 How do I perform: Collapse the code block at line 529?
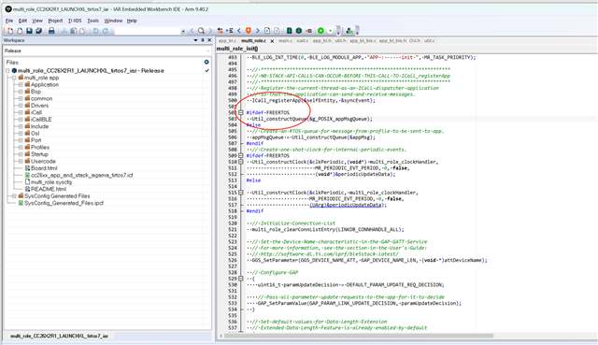241,279
